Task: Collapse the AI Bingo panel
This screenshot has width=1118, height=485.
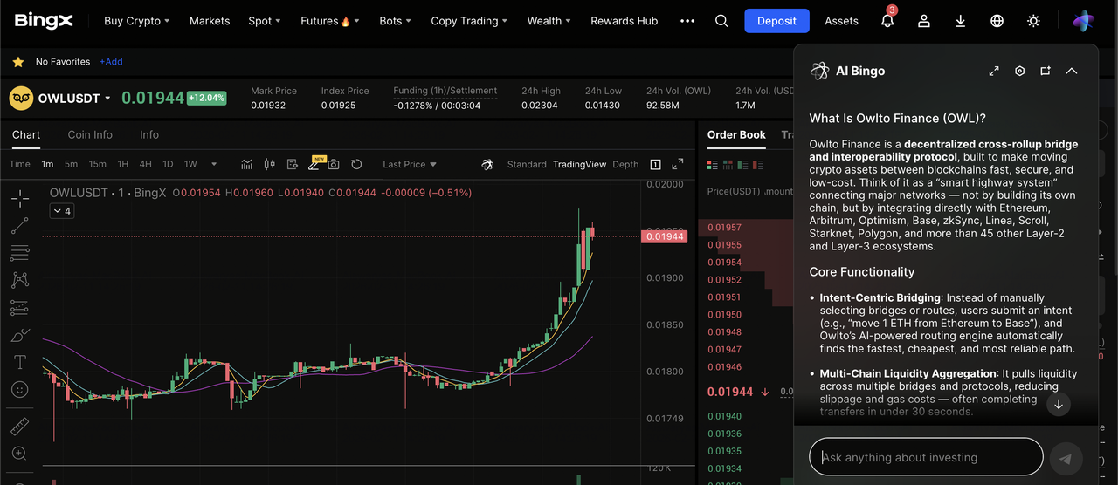Action: pyautogui.click(x=1072, y=71)
